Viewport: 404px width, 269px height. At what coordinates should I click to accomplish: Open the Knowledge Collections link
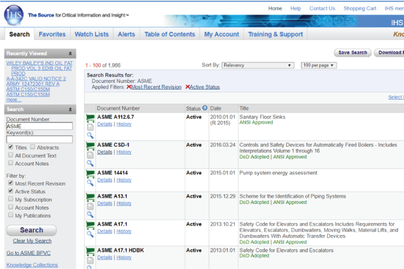click(x=32, y=265)
